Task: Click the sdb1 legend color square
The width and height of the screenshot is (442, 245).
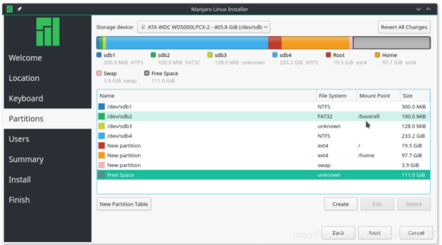Action: click(99, 55)
